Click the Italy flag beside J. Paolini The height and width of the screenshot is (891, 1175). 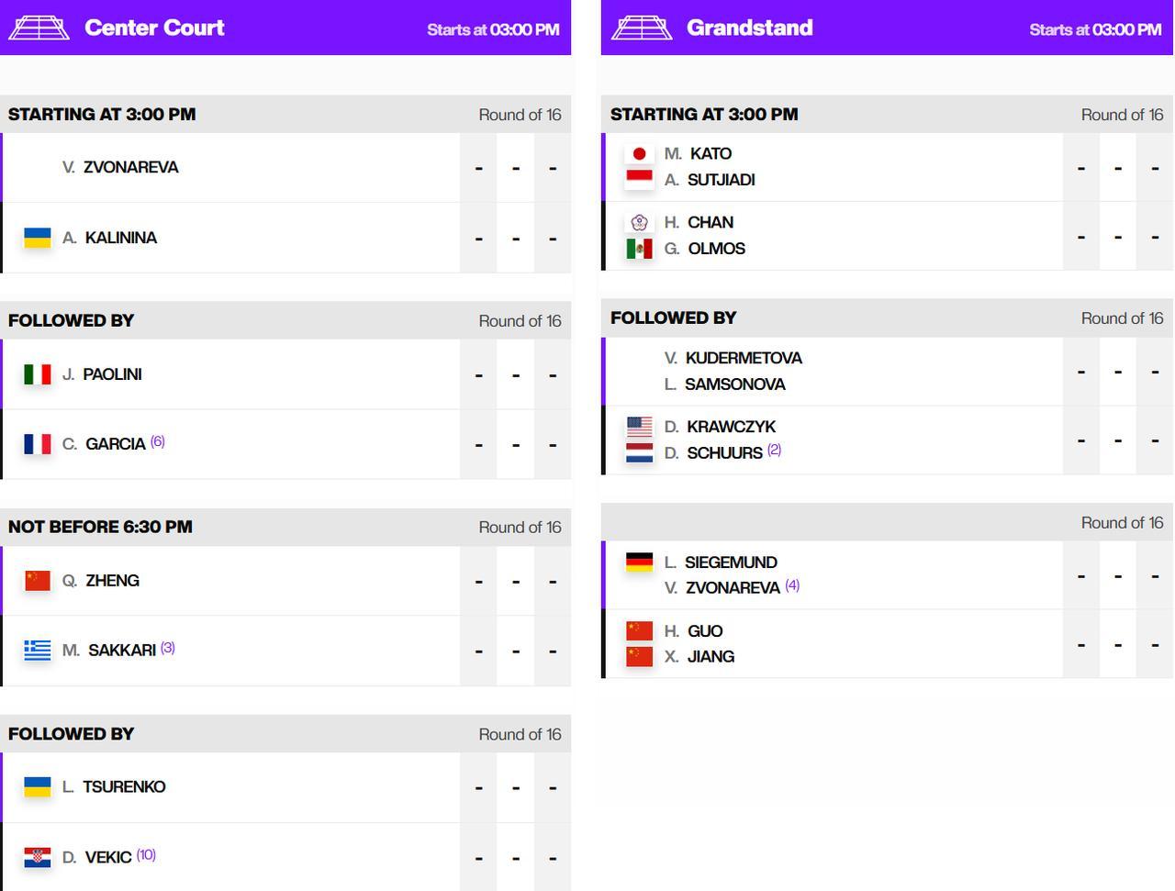coord(38,374)
